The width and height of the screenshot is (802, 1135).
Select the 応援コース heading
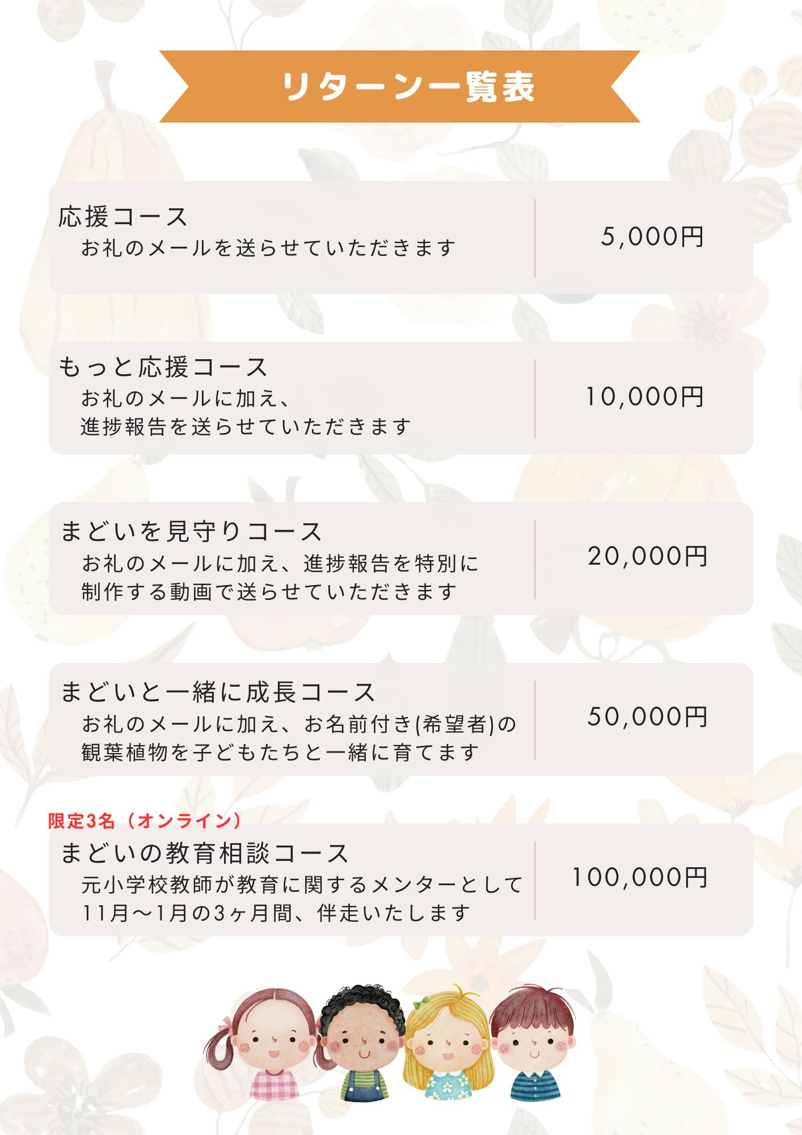click(x=123, y=217)
